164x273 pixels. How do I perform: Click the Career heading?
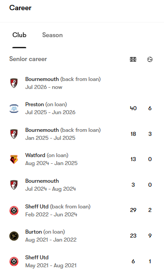(x=20, y=8)
